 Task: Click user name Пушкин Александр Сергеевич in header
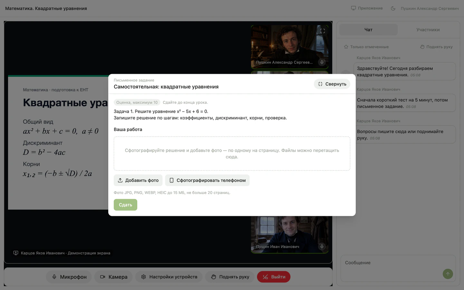pyautogui.click(x=430, y=8)
